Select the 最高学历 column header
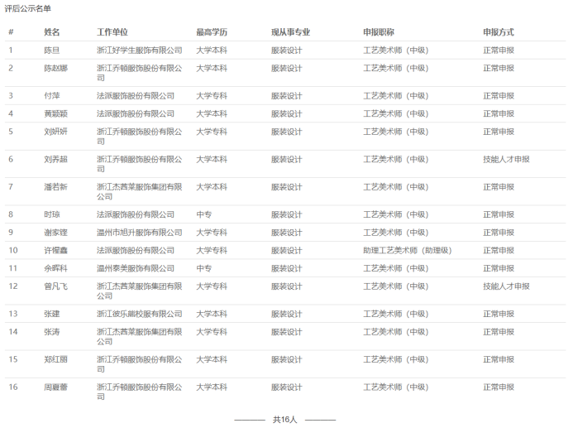Screen dimensions: 573x428 pyautogui.click(x=212, y=32)
